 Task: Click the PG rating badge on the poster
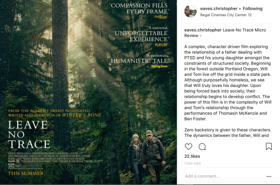pyautogui.click(x=12, y=165)
